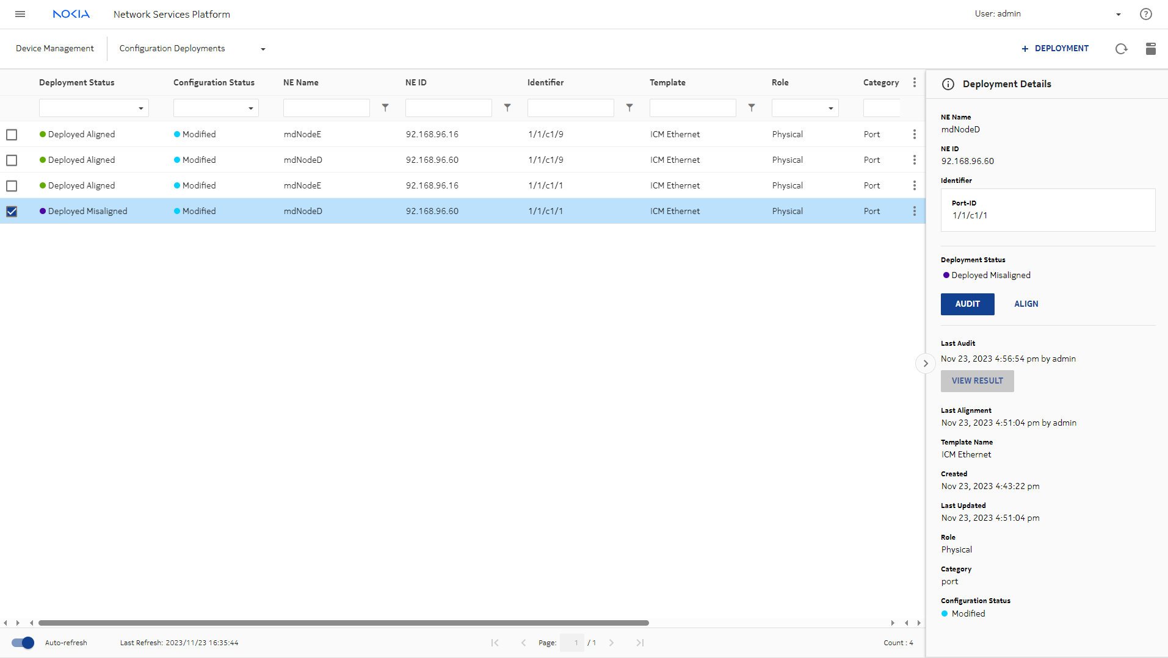Open row actions for Deployed Misaligned row
The width and height of the screenshot is (1168, 658).
coord(914,211)
